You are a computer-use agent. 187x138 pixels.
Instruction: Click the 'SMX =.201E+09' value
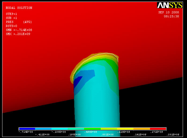click(18, 34)
